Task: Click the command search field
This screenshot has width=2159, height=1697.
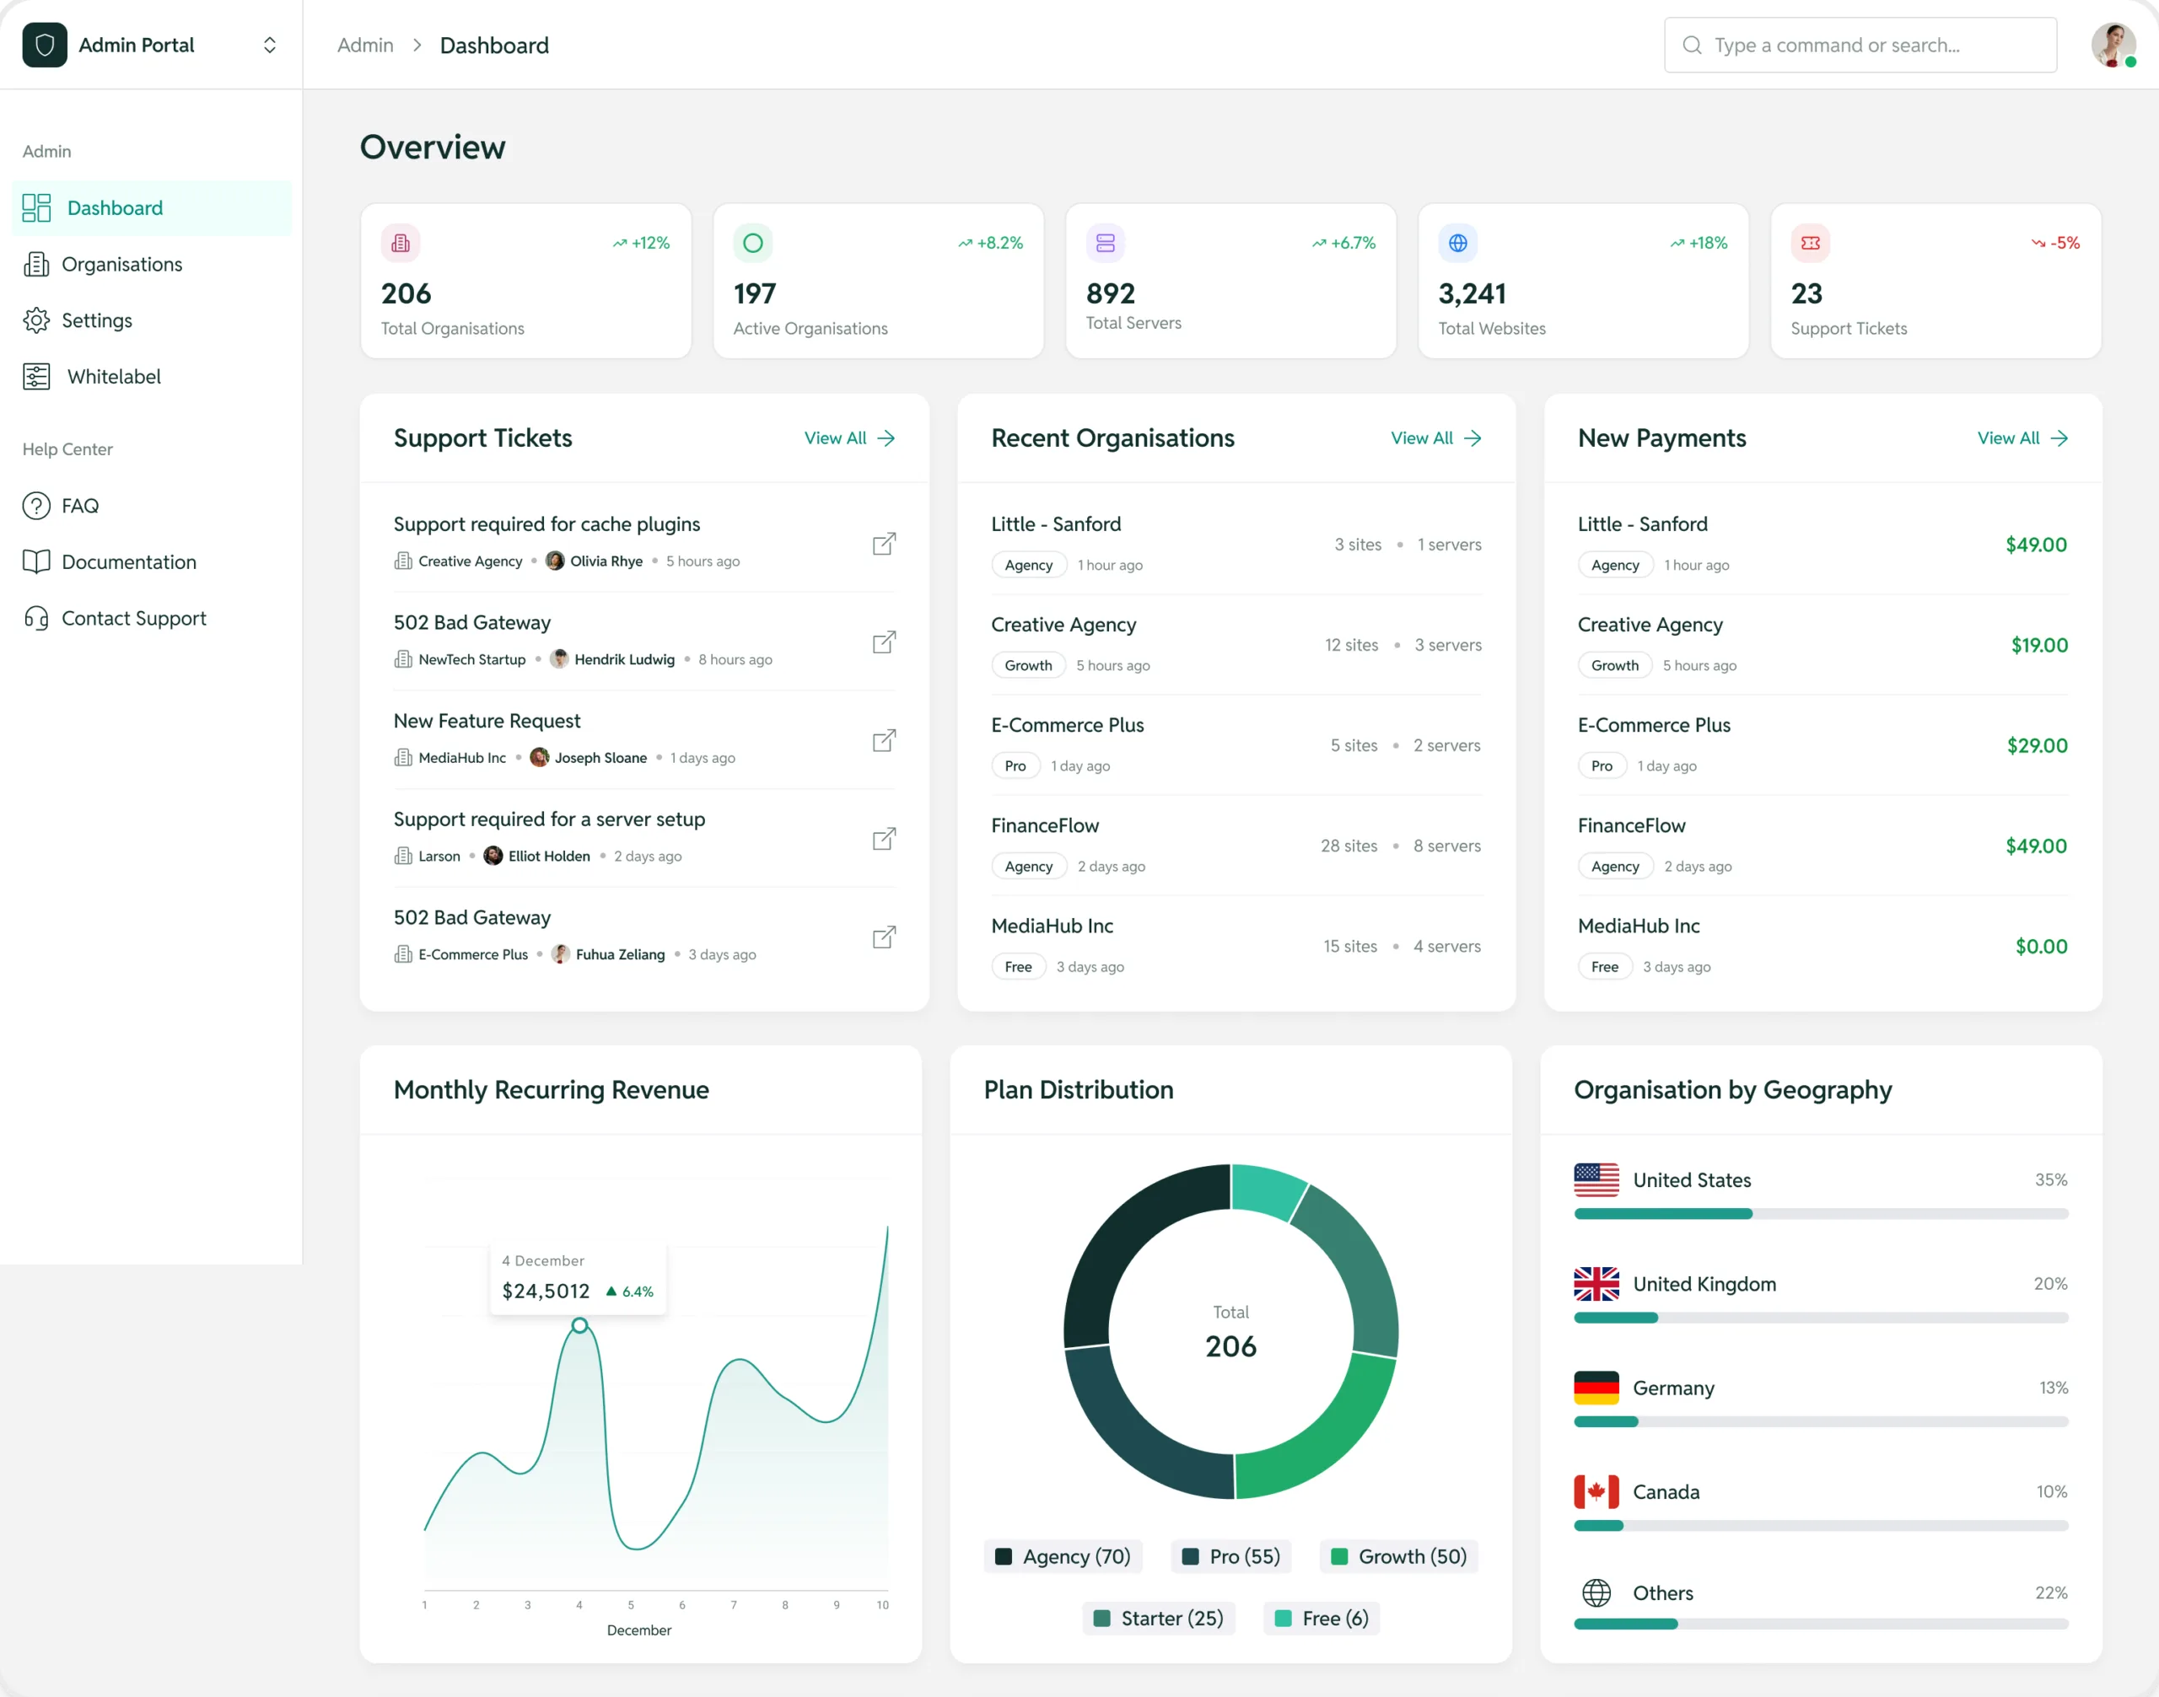Action: tap(1859, 45)
